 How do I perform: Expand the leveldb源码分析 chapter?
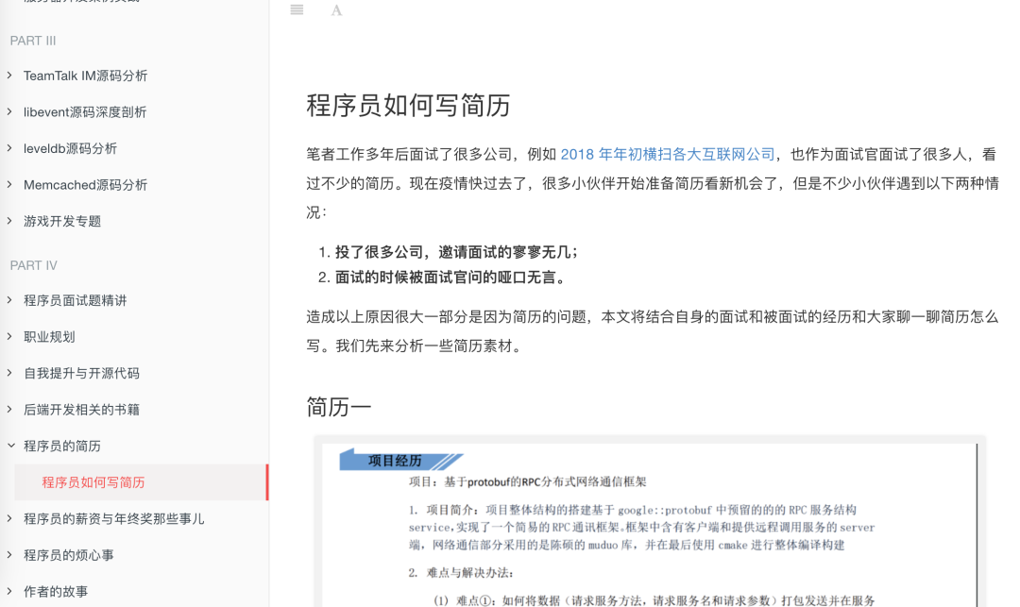click(73, 148)
